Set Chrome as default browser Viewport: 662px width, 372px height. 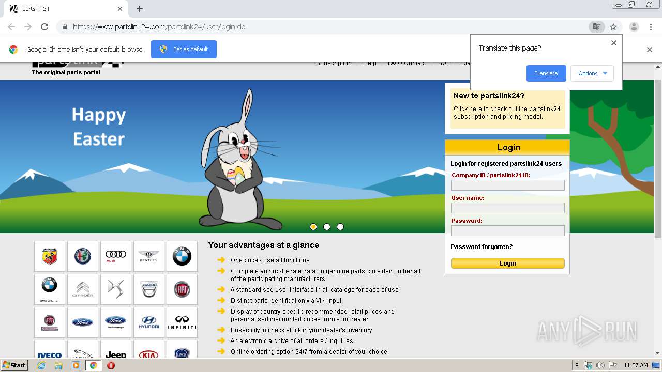pos(184,49)
